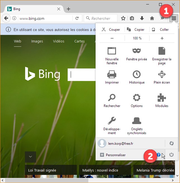Increase zoom with plus button
This screenshot has height=183, width=180.
point(162,38)
